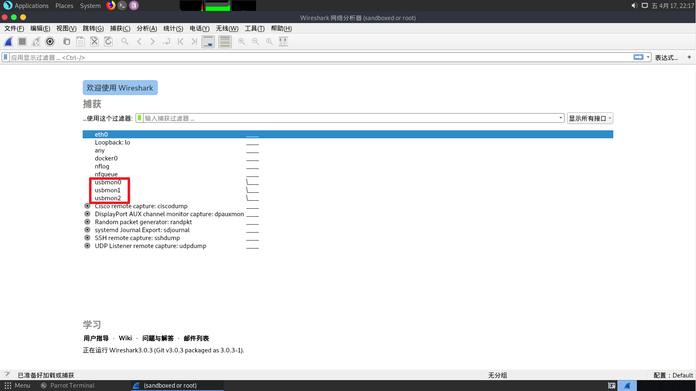The image size is (696, 391).
Task: Save the capture file
Action: (81, 41)
